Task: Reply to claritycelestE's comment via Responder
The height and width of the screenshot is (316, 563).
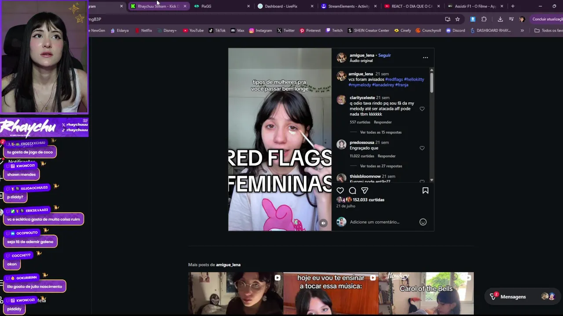Action: tap(383, 122)
